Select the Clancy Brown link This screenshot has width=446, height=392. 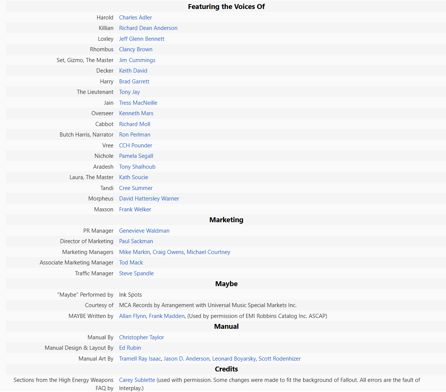point(136,49)
